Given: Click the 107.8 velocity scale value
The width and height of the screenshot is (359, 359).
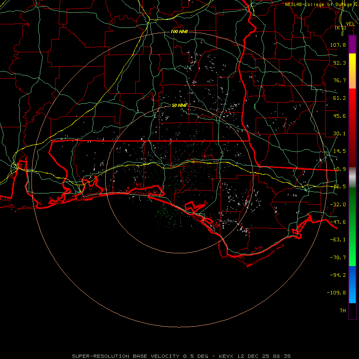Looking at the screenshot, I should tap(338, 45).
